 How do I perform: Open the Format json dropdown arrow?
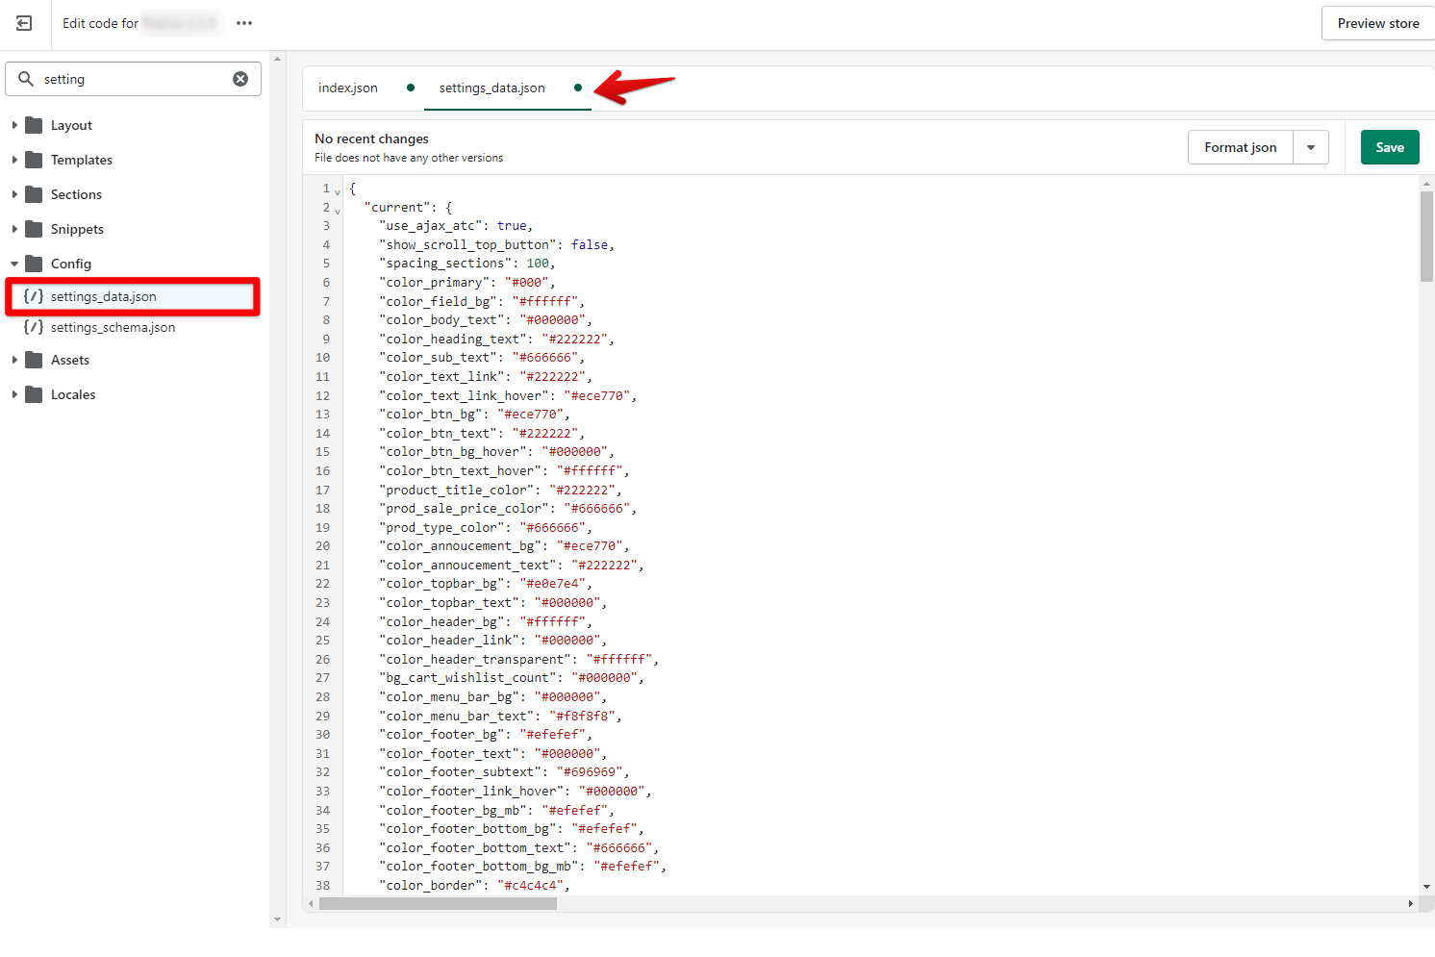coord(1311,147)
